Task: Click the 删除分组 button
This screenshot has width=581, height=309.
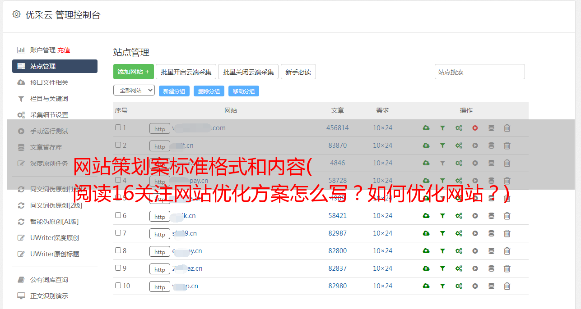Action: [209, 91]
